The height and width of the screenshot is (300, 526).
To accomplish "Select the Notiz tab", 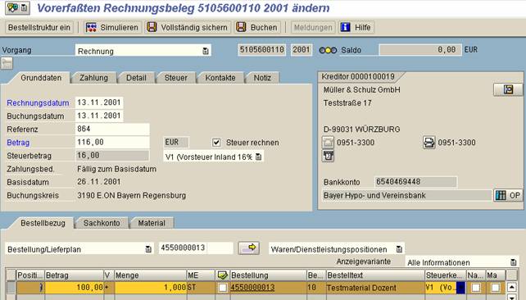I will pyautogui.click(x=262, y=78).
